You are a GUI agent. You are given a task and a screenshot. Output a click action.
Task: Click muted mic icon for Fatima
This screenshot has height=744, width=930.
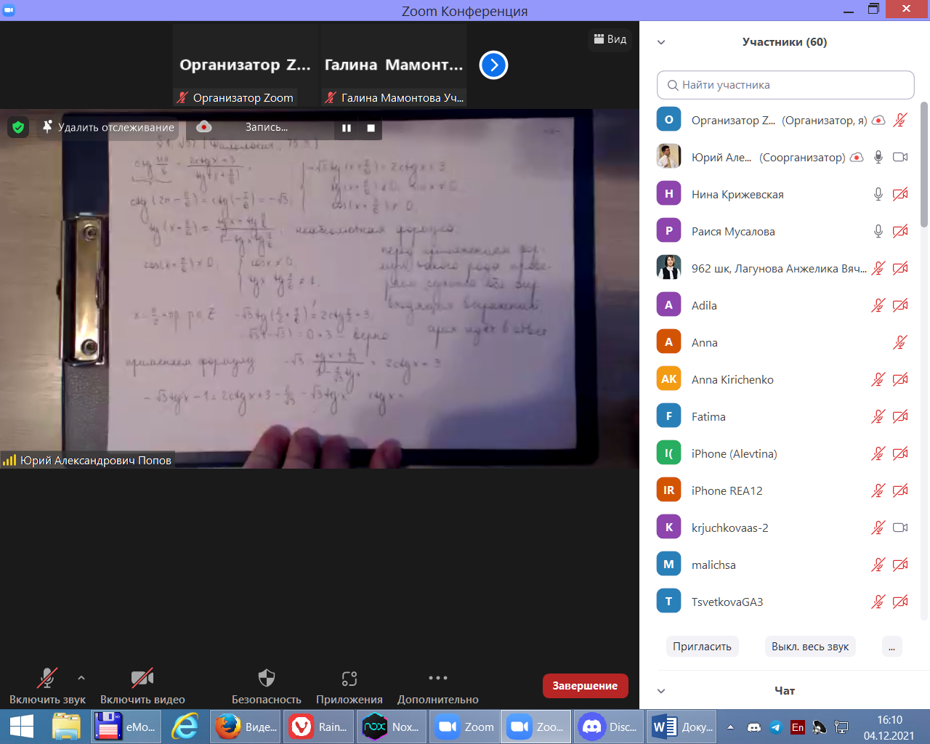[x=878, y=417]
